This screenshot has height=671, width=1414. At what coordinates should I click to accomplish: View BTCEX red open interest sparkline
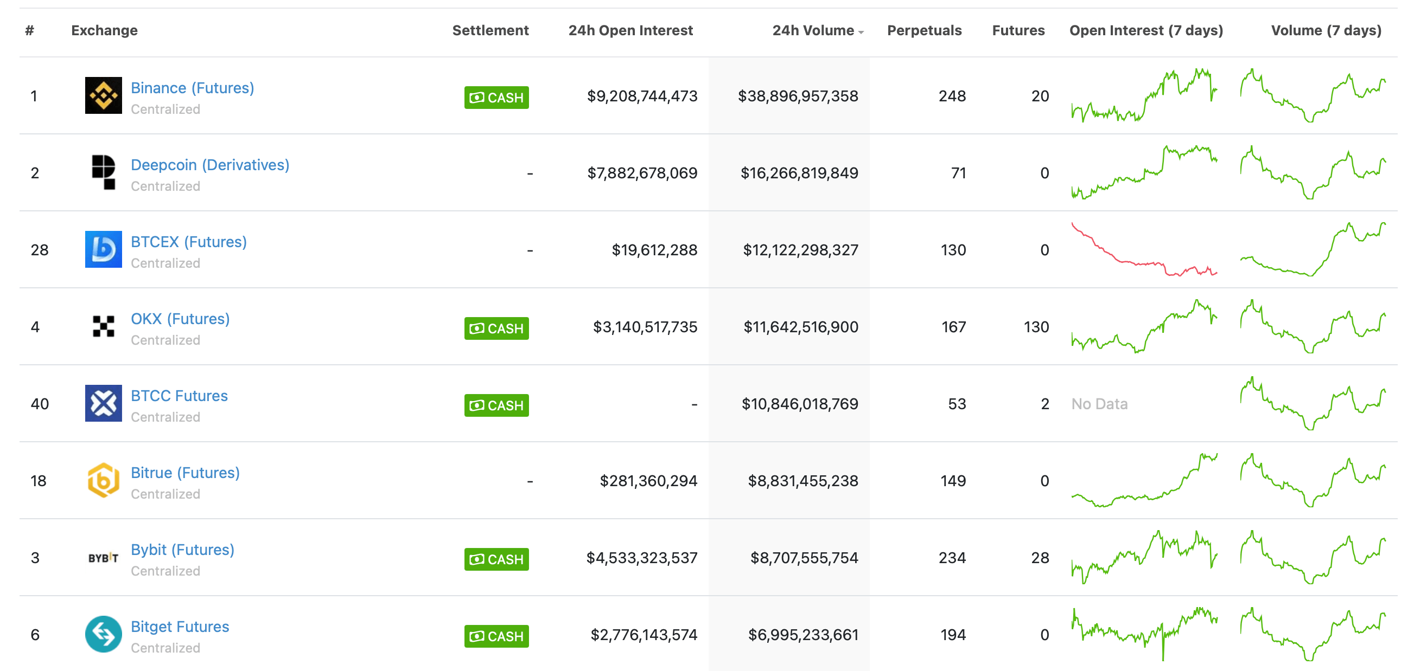(1144, 249)
